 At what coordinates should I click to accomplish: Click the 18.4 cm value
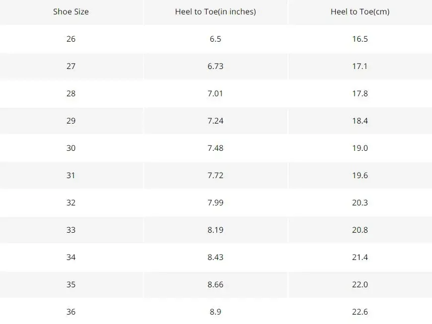point(360,121)
